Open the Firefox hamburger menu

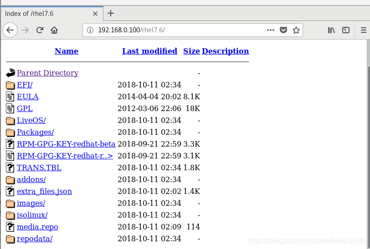tap(364, 30)
